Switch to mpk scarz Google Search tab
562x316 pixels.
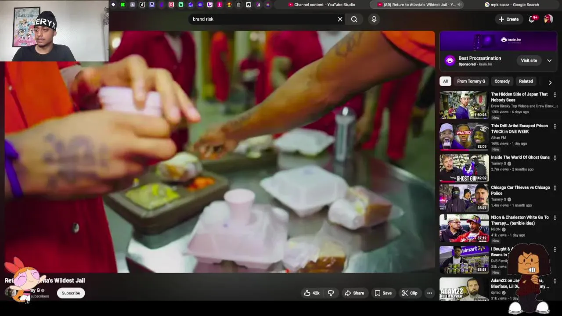tap(512, 5)
